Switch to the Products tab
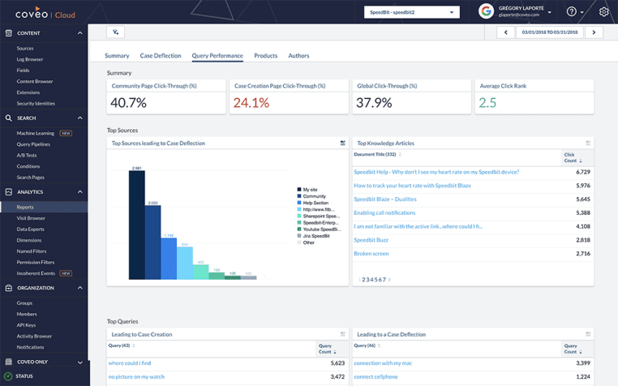This screenshot has width=618, height=386. click(x=265, y=56)
